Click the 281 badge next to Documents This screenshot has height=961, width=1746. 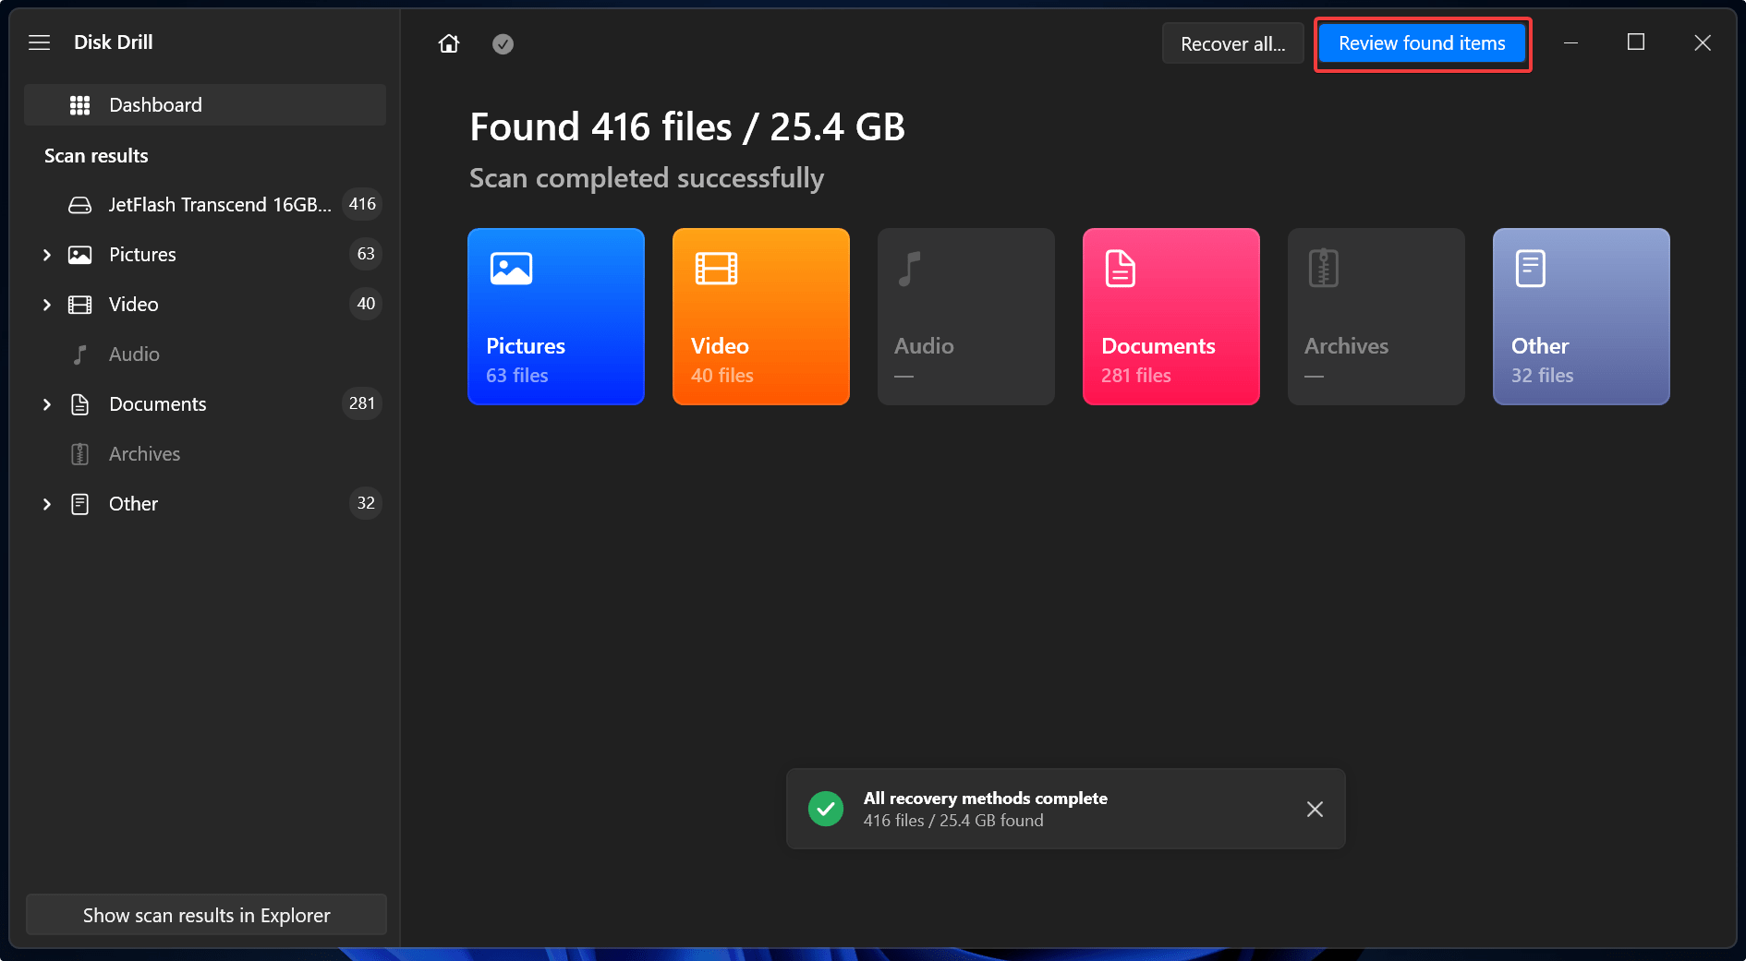(362, 403)
